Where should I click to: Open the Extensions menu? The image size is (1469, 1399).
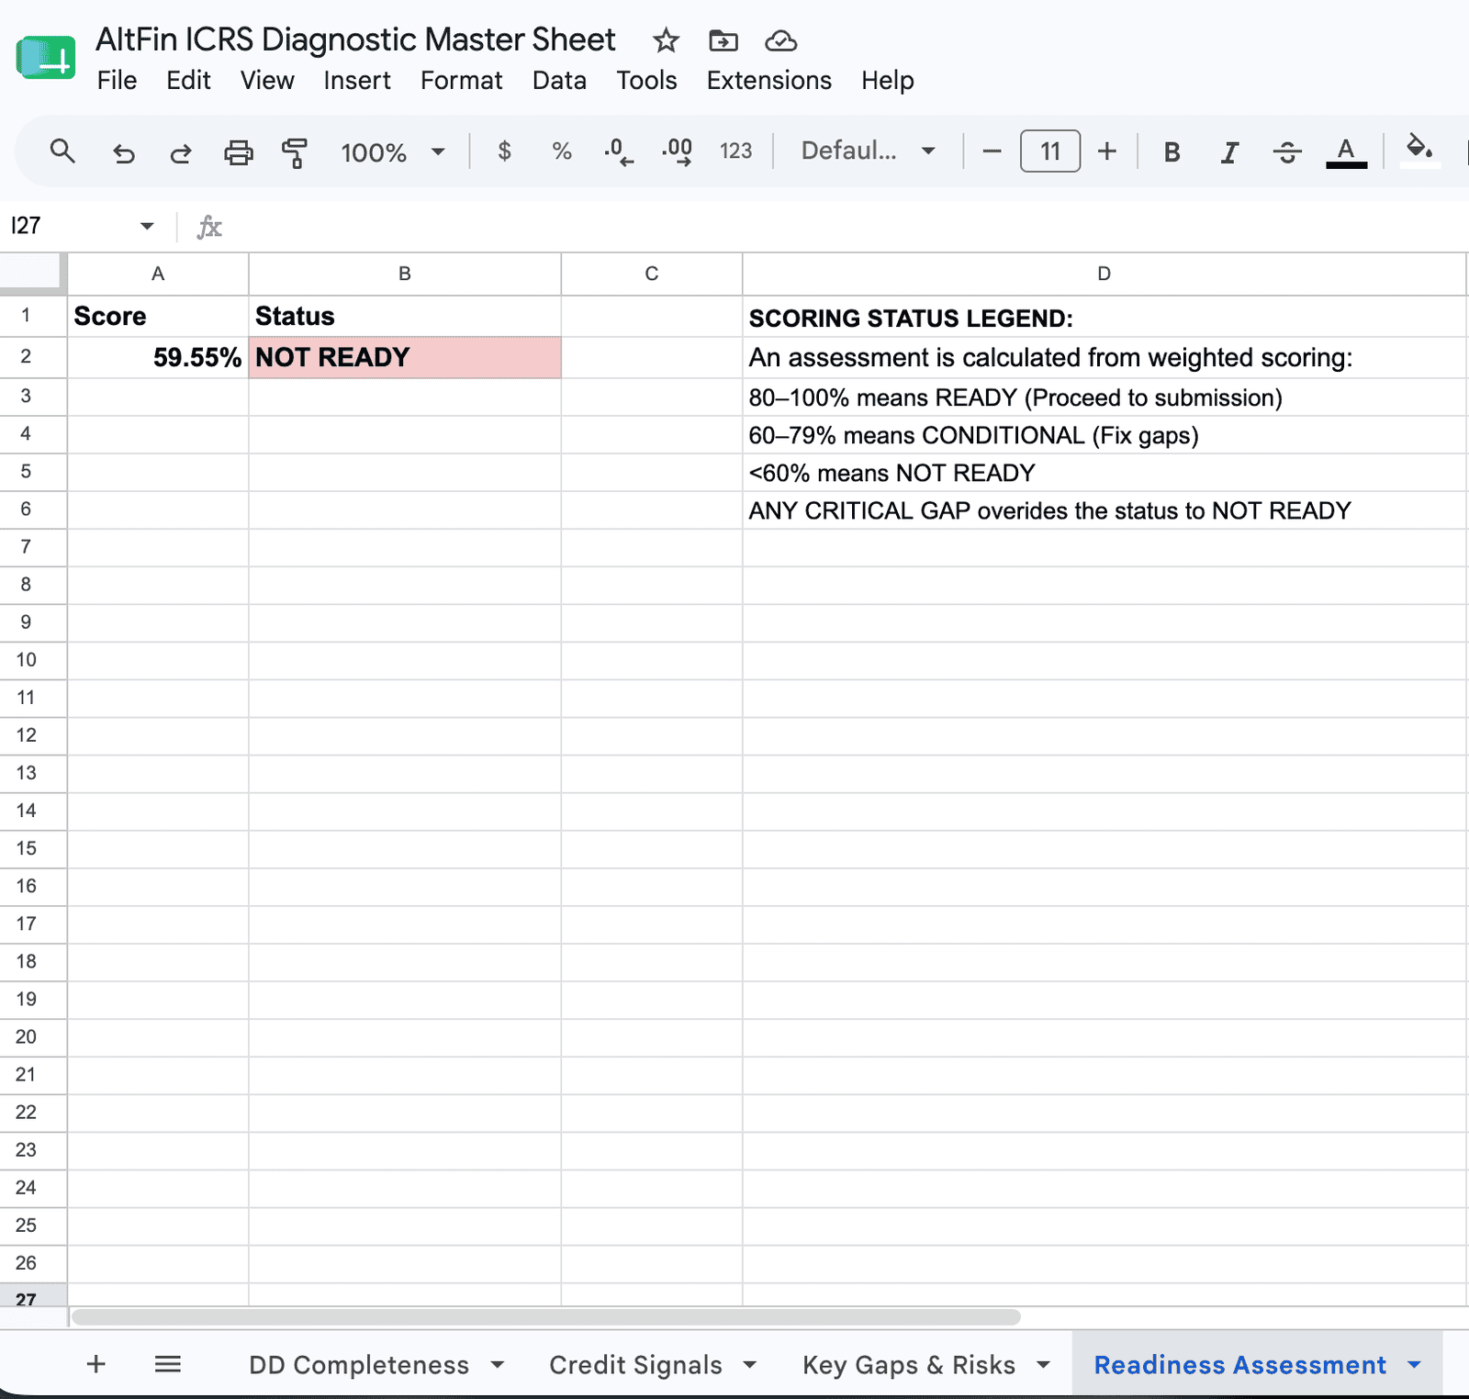tap(768, 81)
